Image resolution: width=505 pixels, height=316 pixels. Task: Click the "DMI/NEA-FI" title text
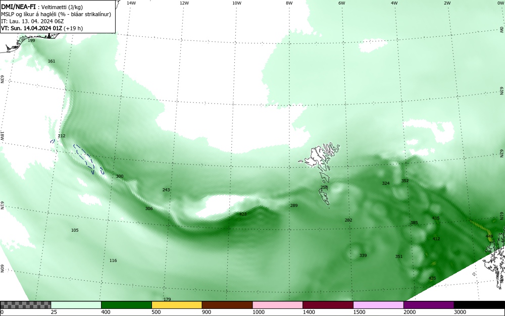pos(18,7)
